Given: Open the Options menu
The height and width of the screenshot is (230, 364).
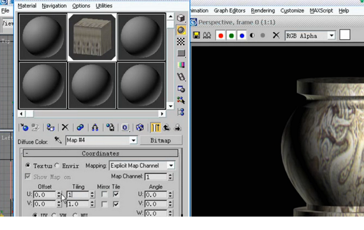Looking at the screenshot, I should (81, 6).
